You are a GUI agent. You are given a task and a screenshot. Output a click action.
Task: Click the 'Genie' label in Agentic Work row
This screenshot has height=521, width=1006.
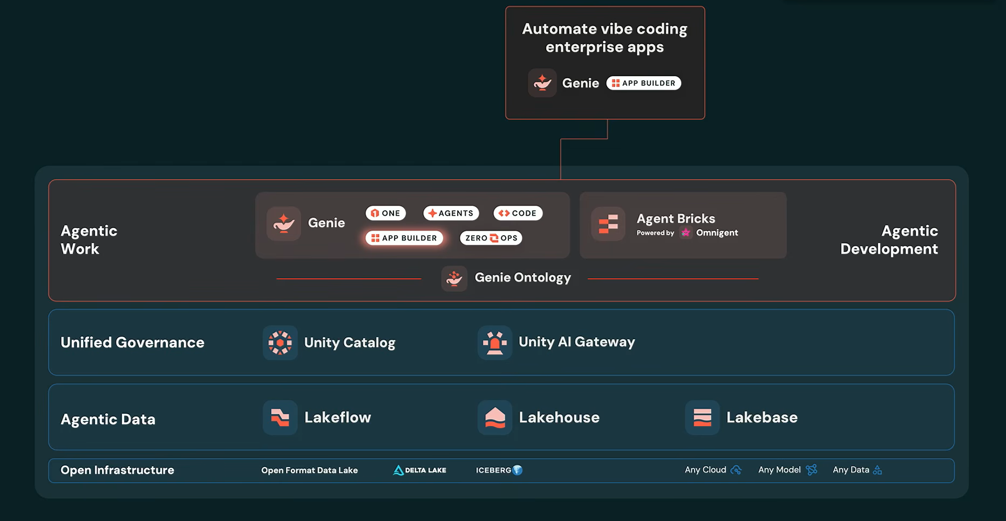tap(326, 223)
